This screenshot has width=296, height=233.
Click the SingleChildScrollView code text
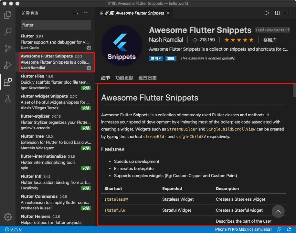tap(231, 129)
